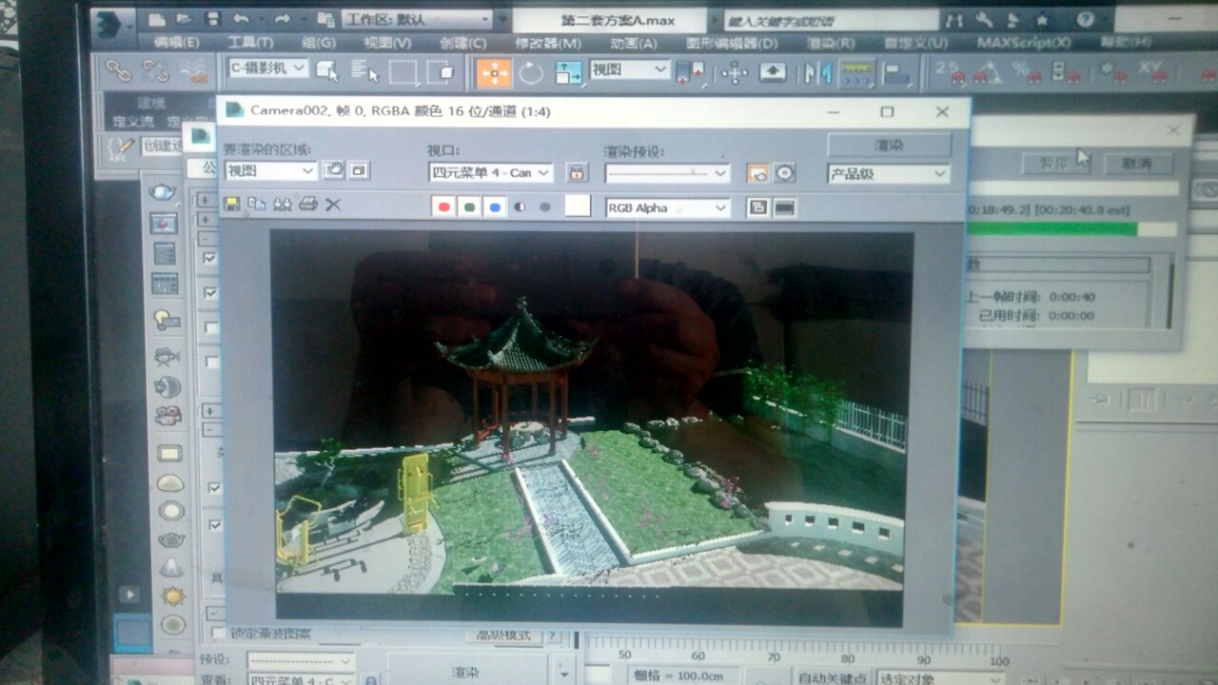
Task: Open the 视图 reference coordinate dropdown
Action: pos(629,69)
